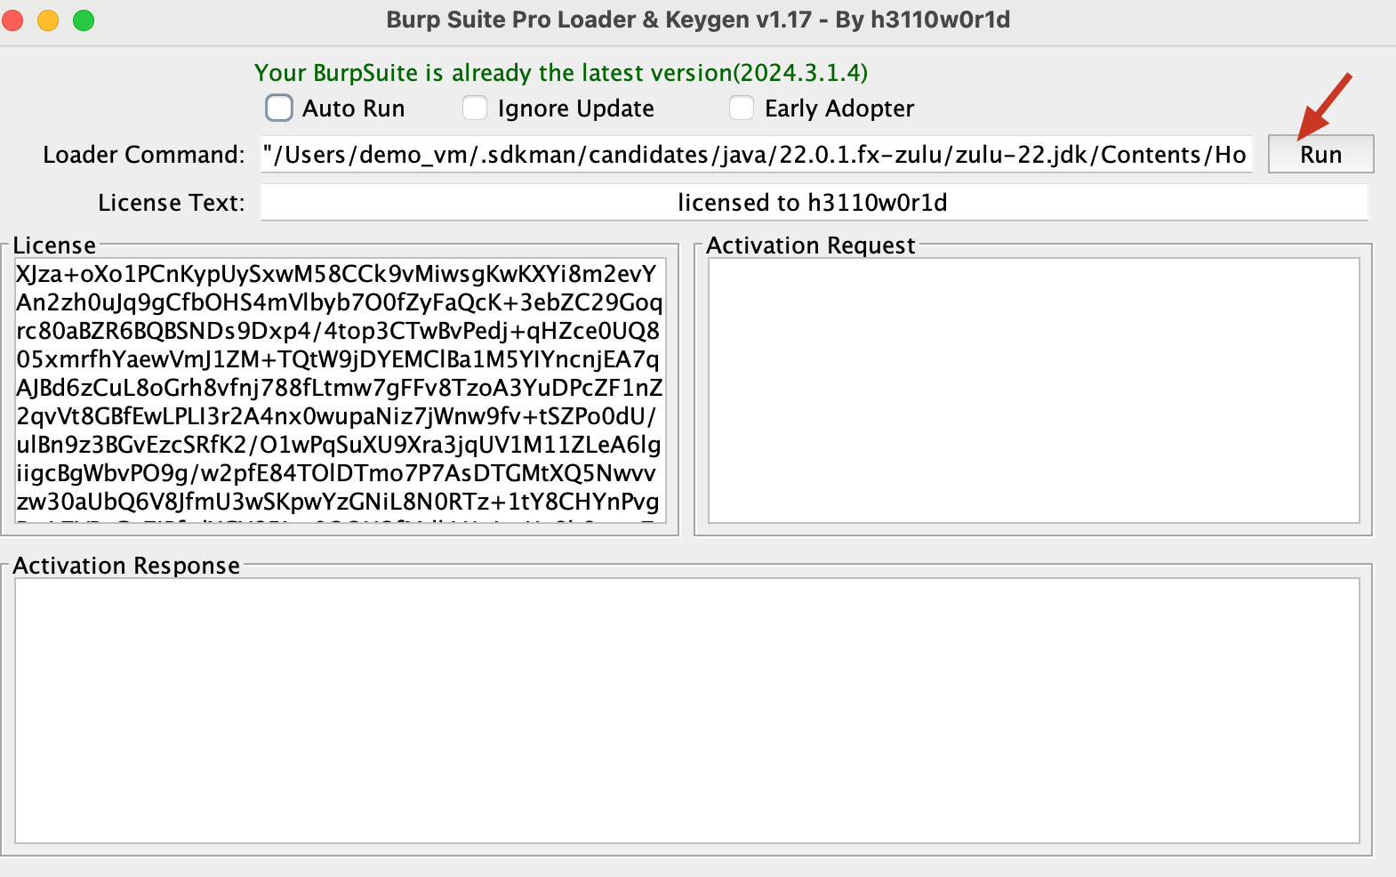The height and width of the screenshot is (877, 1396).
Task: Edit the License Text field
Action: click(814, 203)
